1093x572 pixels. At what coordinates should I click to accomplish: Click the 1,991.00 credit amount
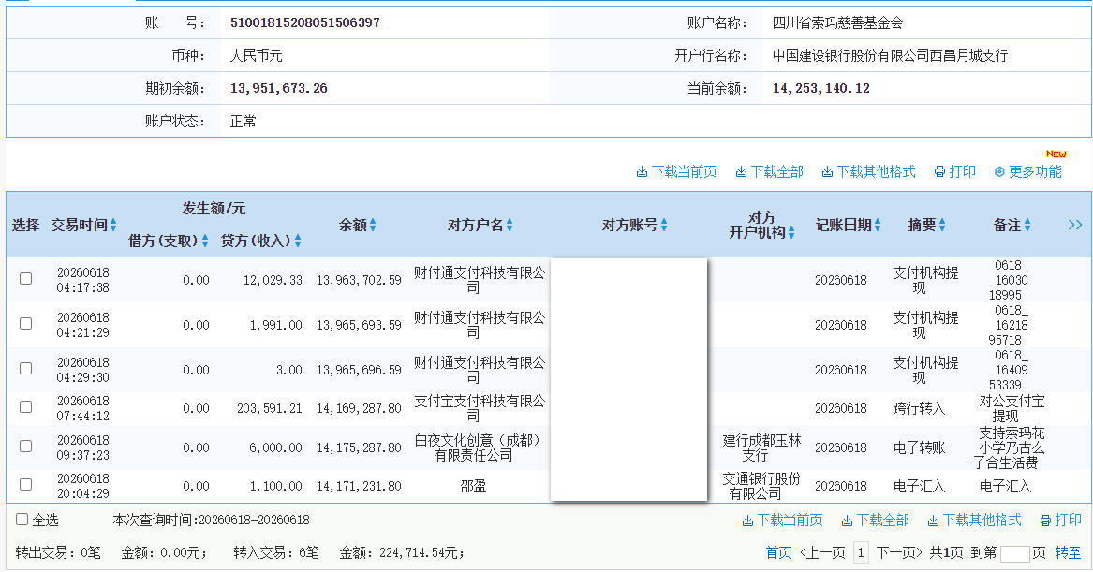click(276, 325)
